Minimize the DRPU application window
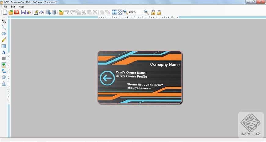The image size is (266, 142). pyautogui.click(x=248, y=2)
